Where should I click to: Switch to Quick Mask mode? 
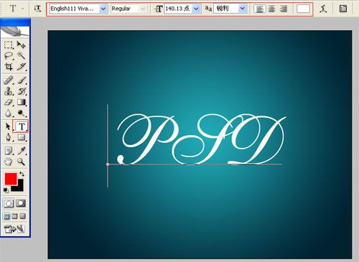[21, 204]
